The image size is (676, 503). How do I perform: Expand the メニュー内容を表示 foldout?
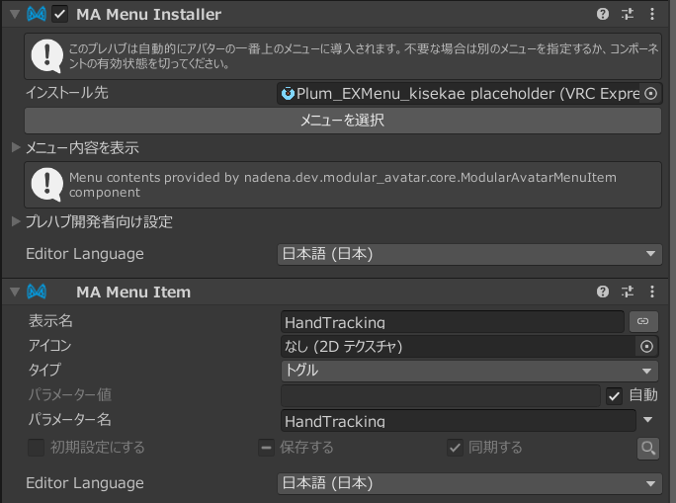click(16, 147)
